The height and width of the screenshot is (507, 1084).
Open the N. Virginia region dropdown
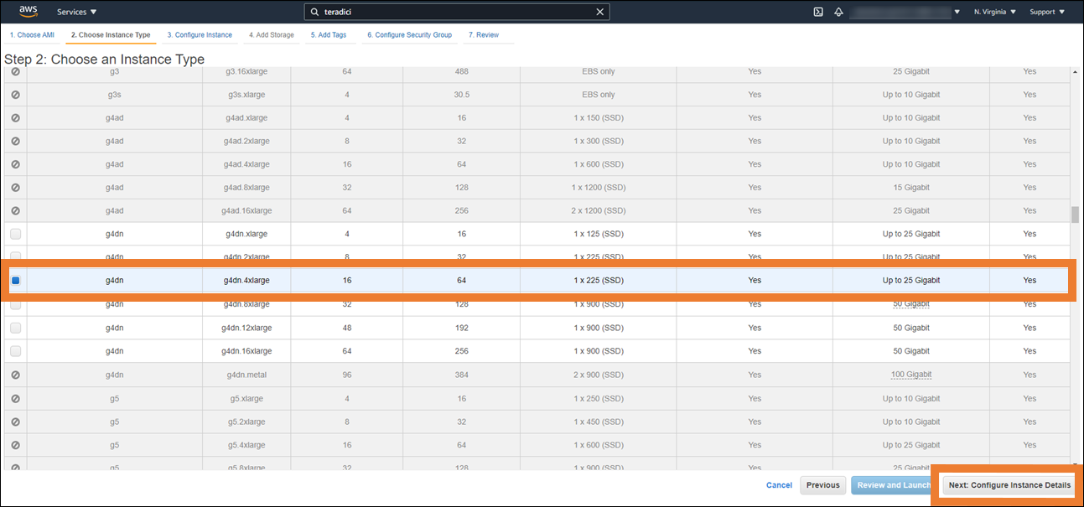(995, 12)
